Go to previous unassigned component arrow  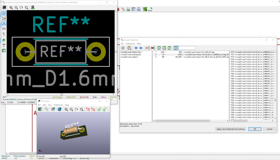click(136, 48)
